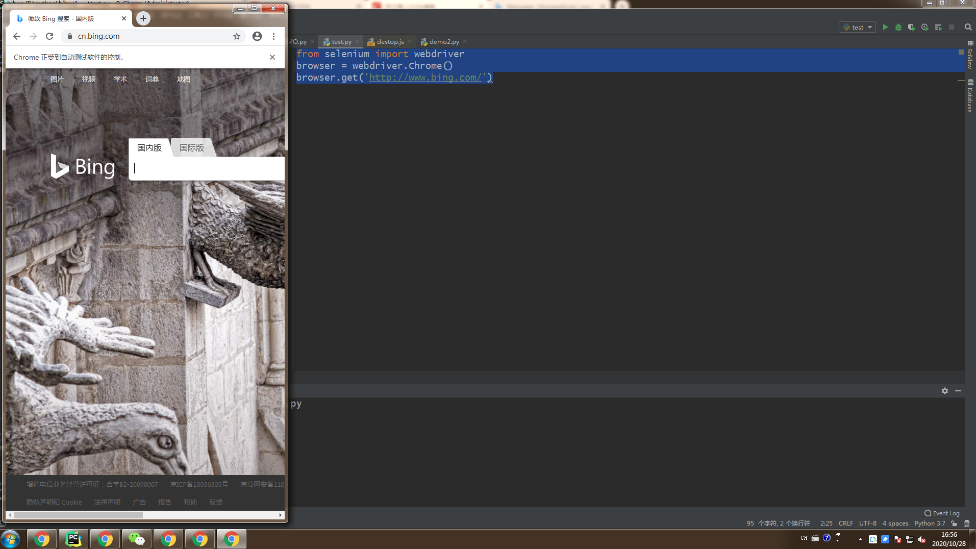Viewport: 976px width, 549px height.
Task: Open the 地图 link on Bing
Action: point(184,79)
